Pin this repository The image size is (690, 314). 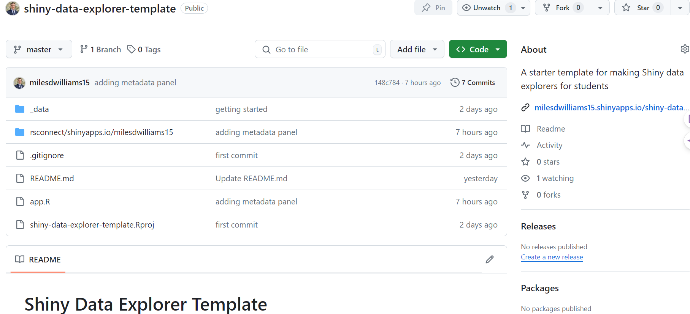[433, 8]
